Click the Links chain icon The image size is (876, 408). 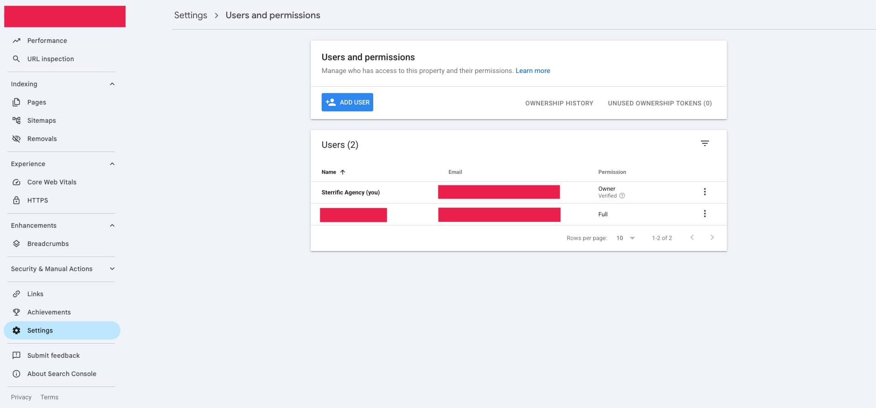16,294
